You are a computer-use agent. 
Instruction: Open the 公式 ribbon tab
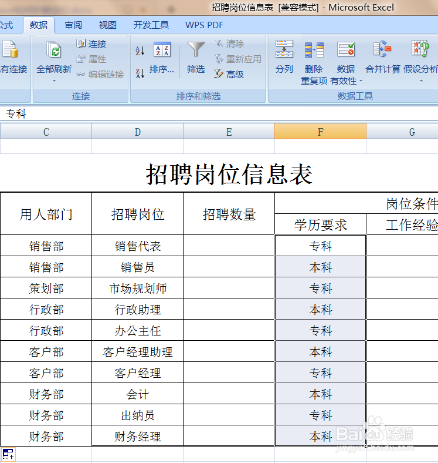pos(6,25)
